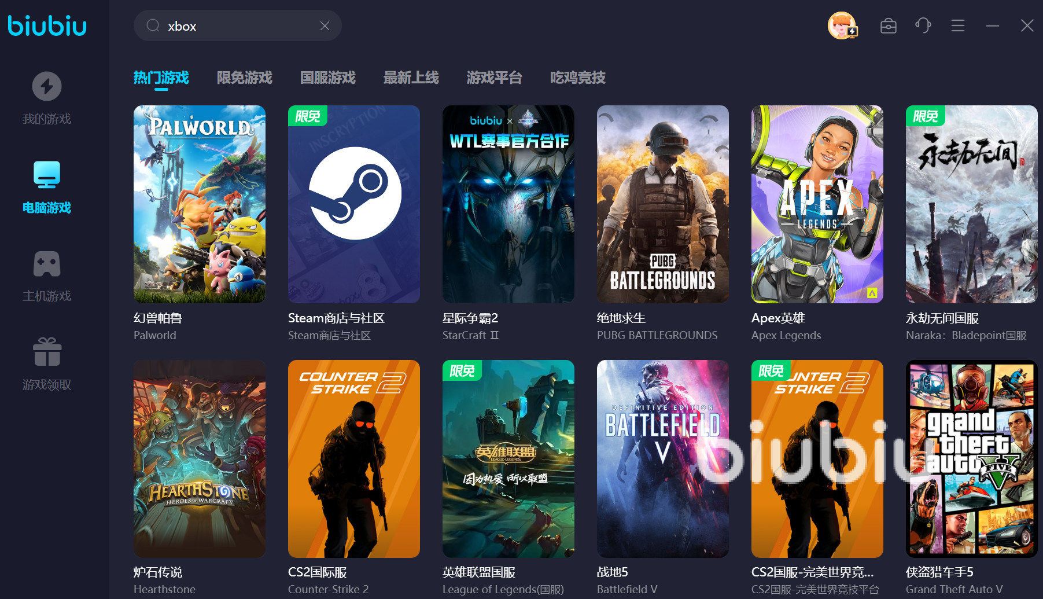This screenshot has height=599, width=1043.
Task: Open the Steam store cover
Action: pos(354,204)
